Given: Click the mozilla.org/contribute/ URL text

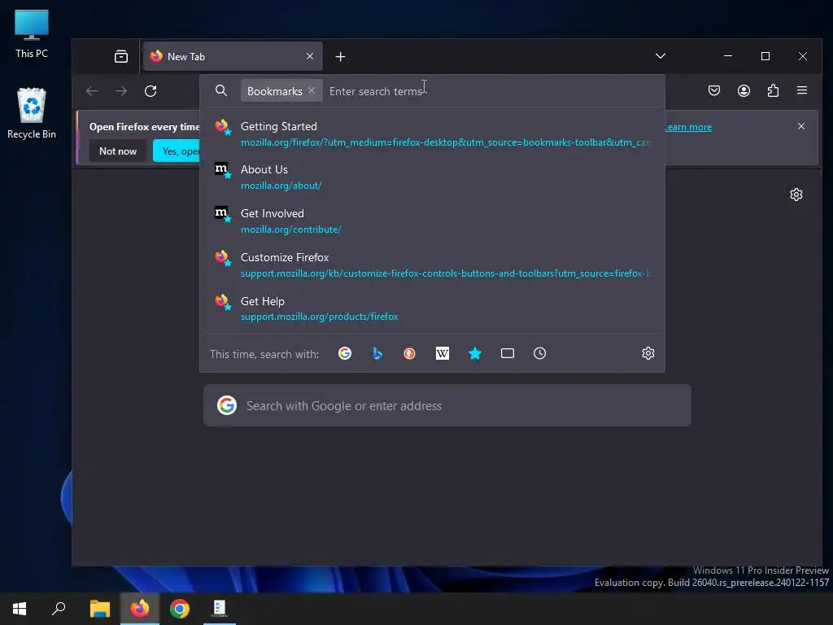Looking at the screenshot, I should click(x=290, y=229).
